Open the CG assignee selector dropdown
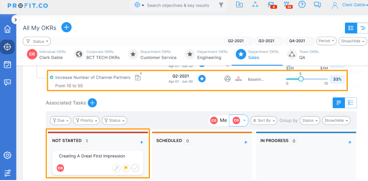This screenshot has height=181, width=368. click(x=239, y=121)
